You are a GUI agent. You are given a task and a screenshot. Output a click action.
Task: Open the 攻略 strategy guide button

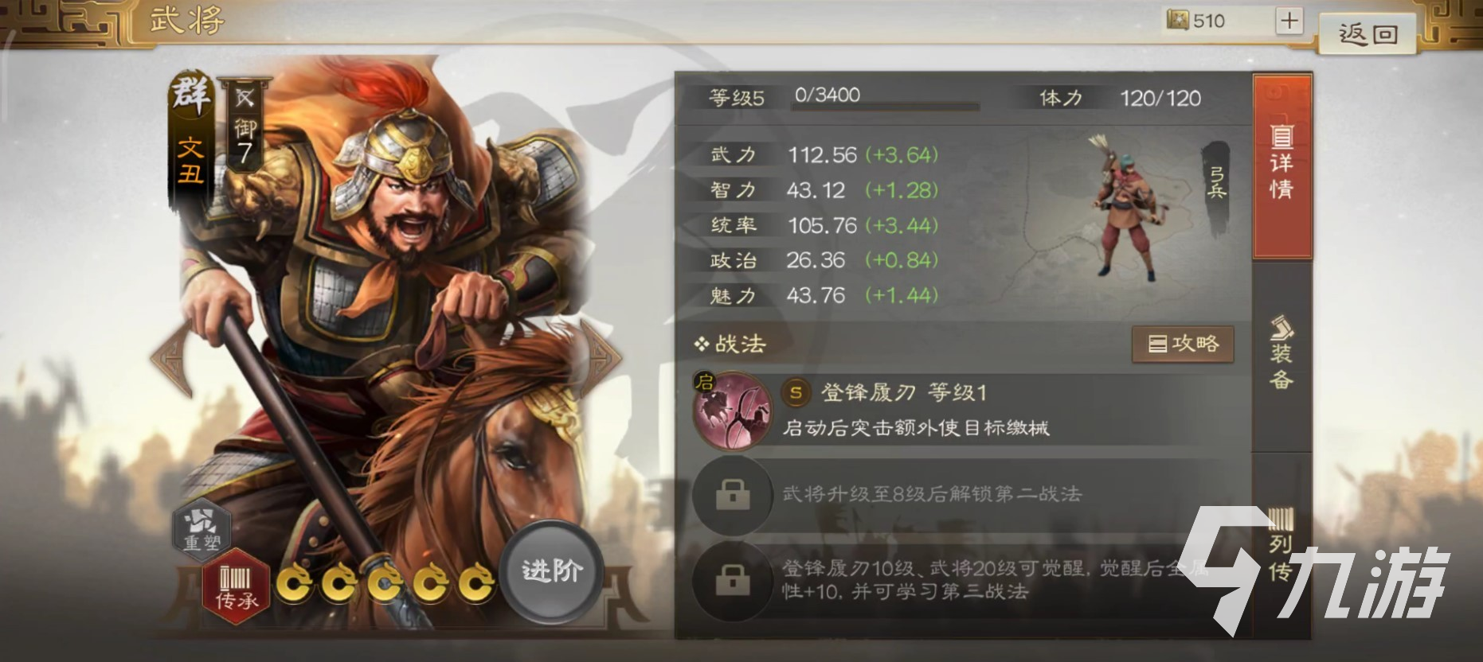click(1183, 344)
